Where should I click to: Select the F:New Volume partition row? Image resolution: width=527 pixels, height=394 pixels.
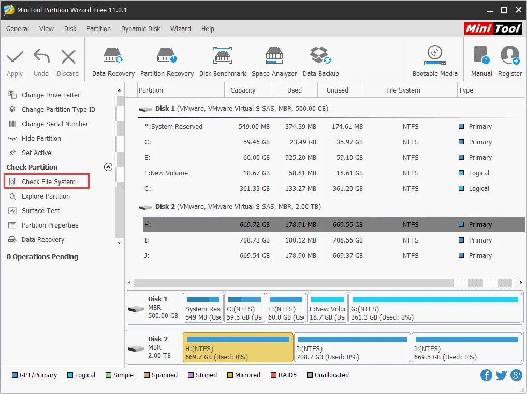[334, 173]
